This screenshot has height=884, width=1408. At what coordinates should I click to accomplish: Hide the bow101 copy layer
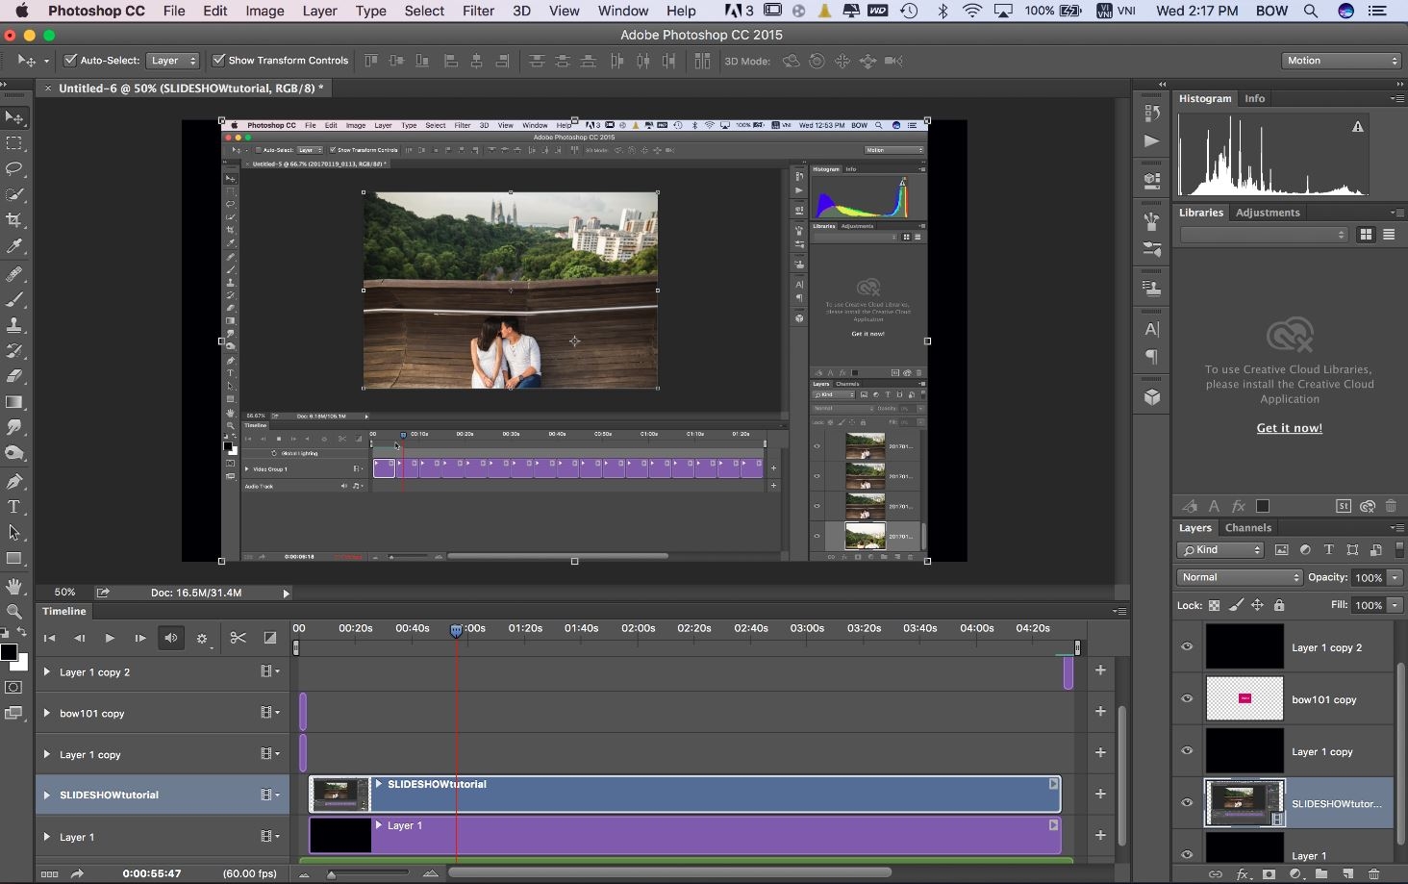click(1187, 698)
